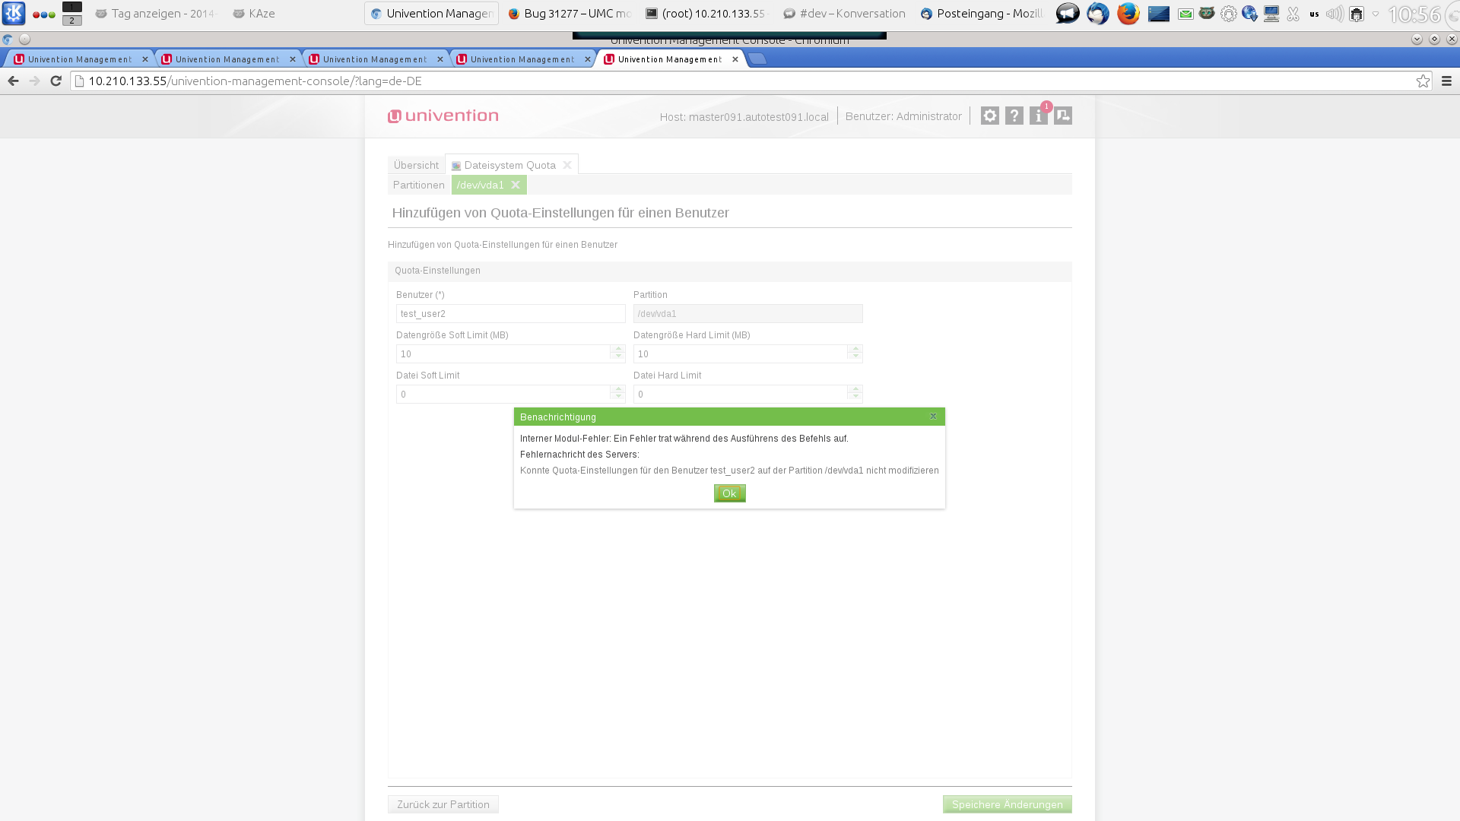Click the Benutzer field containing test_user2
The height and width of the screenshot is (821, 1460).
pos(510,314)
